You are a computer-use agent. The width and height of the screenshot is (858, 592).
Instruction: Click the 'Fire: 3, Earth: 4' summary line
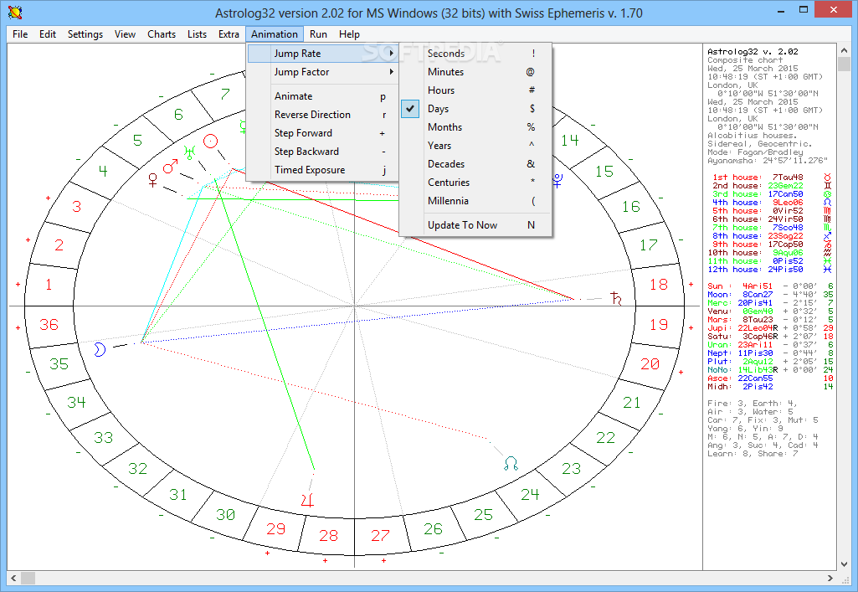pos(753,404)
